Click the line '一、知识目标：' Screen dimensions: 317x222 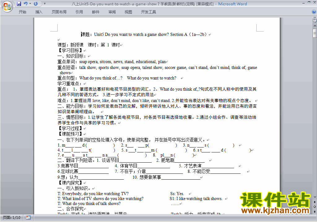click(x=72, y=56)
